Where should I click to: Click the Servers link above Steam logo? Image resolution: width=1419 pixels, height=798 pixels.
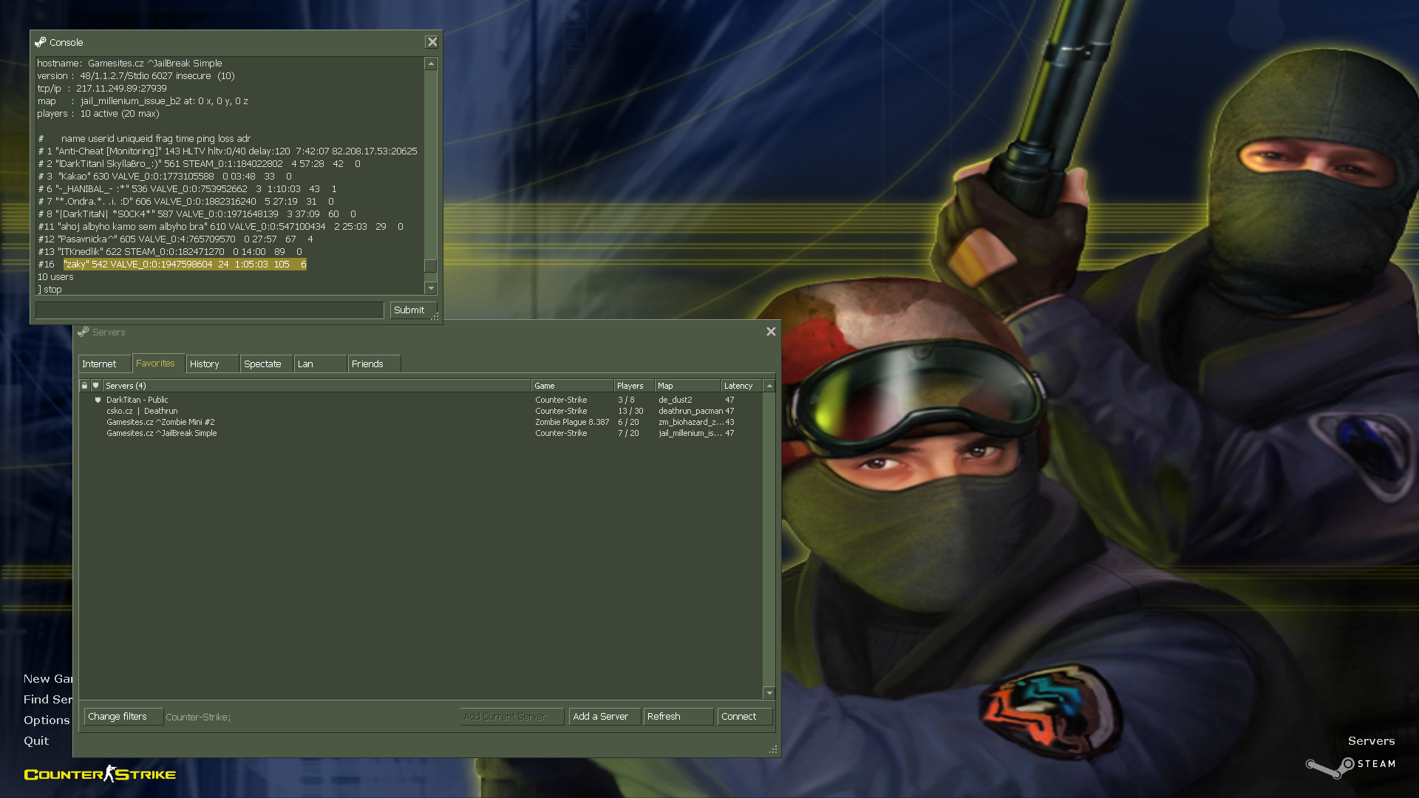(x=1371, y=740)
